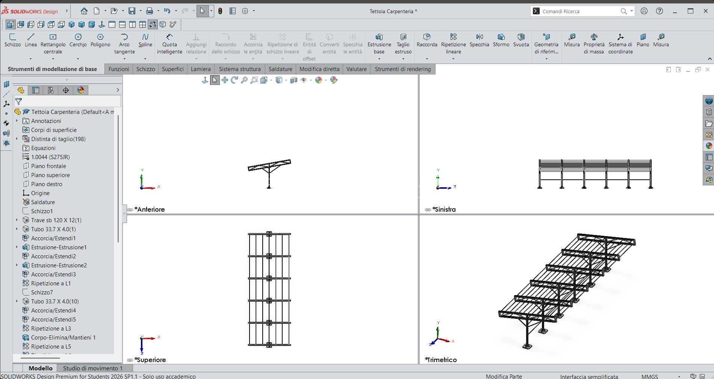Select the Pan tool in the view toolbar
714x379 pixels.
coord(225,80)
